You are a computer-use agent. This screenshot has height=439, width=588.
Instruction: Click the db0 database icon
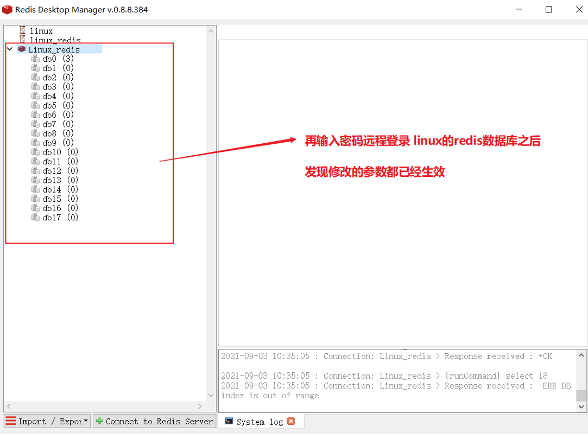coord(35,59)
